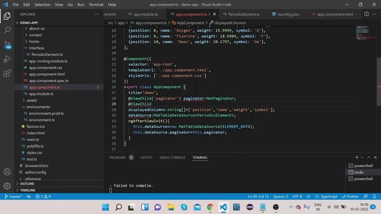Select the last powershell terminal
The image size is (381, 214).
363,178
